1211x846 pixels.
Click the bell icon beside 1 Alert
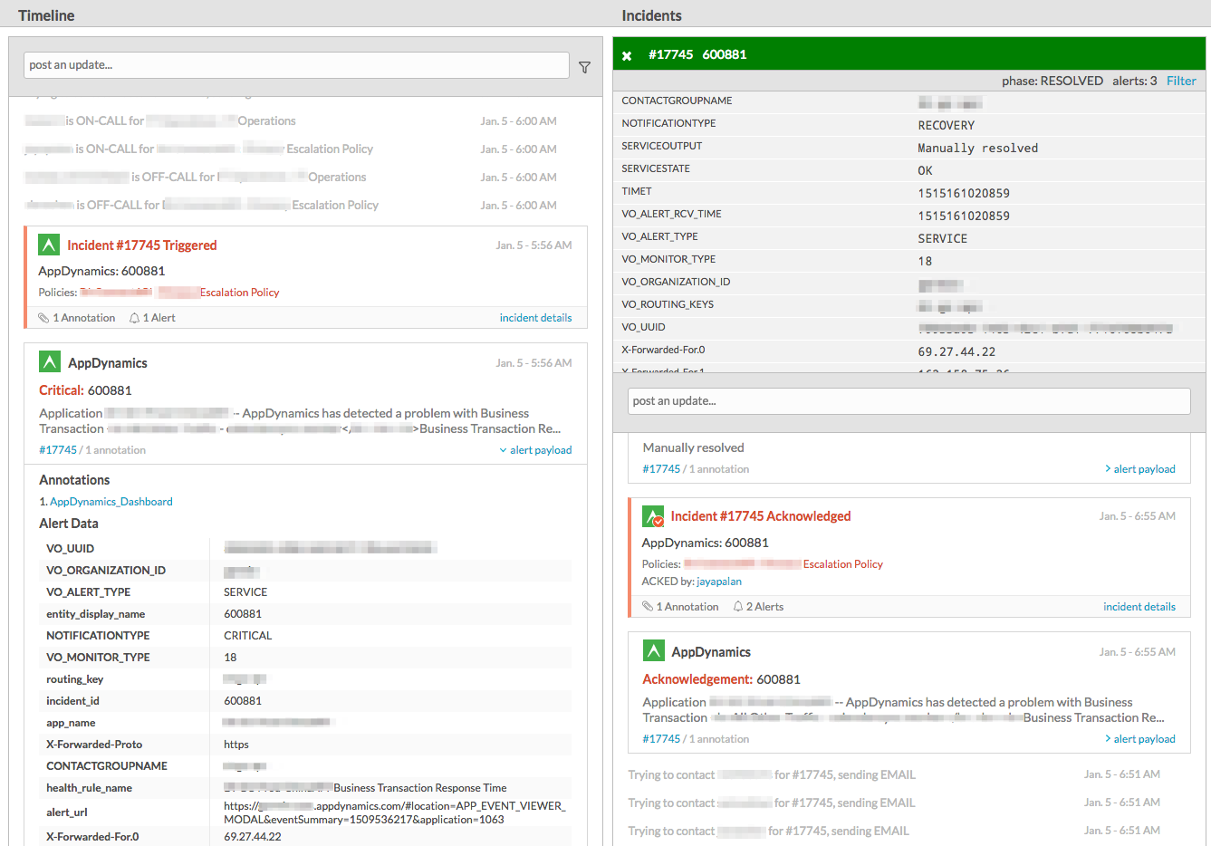[134, 318]
